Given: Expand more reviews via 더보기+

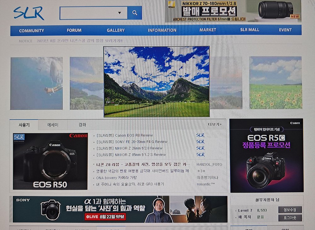Looking at the screenshot, I should point(215,124).
